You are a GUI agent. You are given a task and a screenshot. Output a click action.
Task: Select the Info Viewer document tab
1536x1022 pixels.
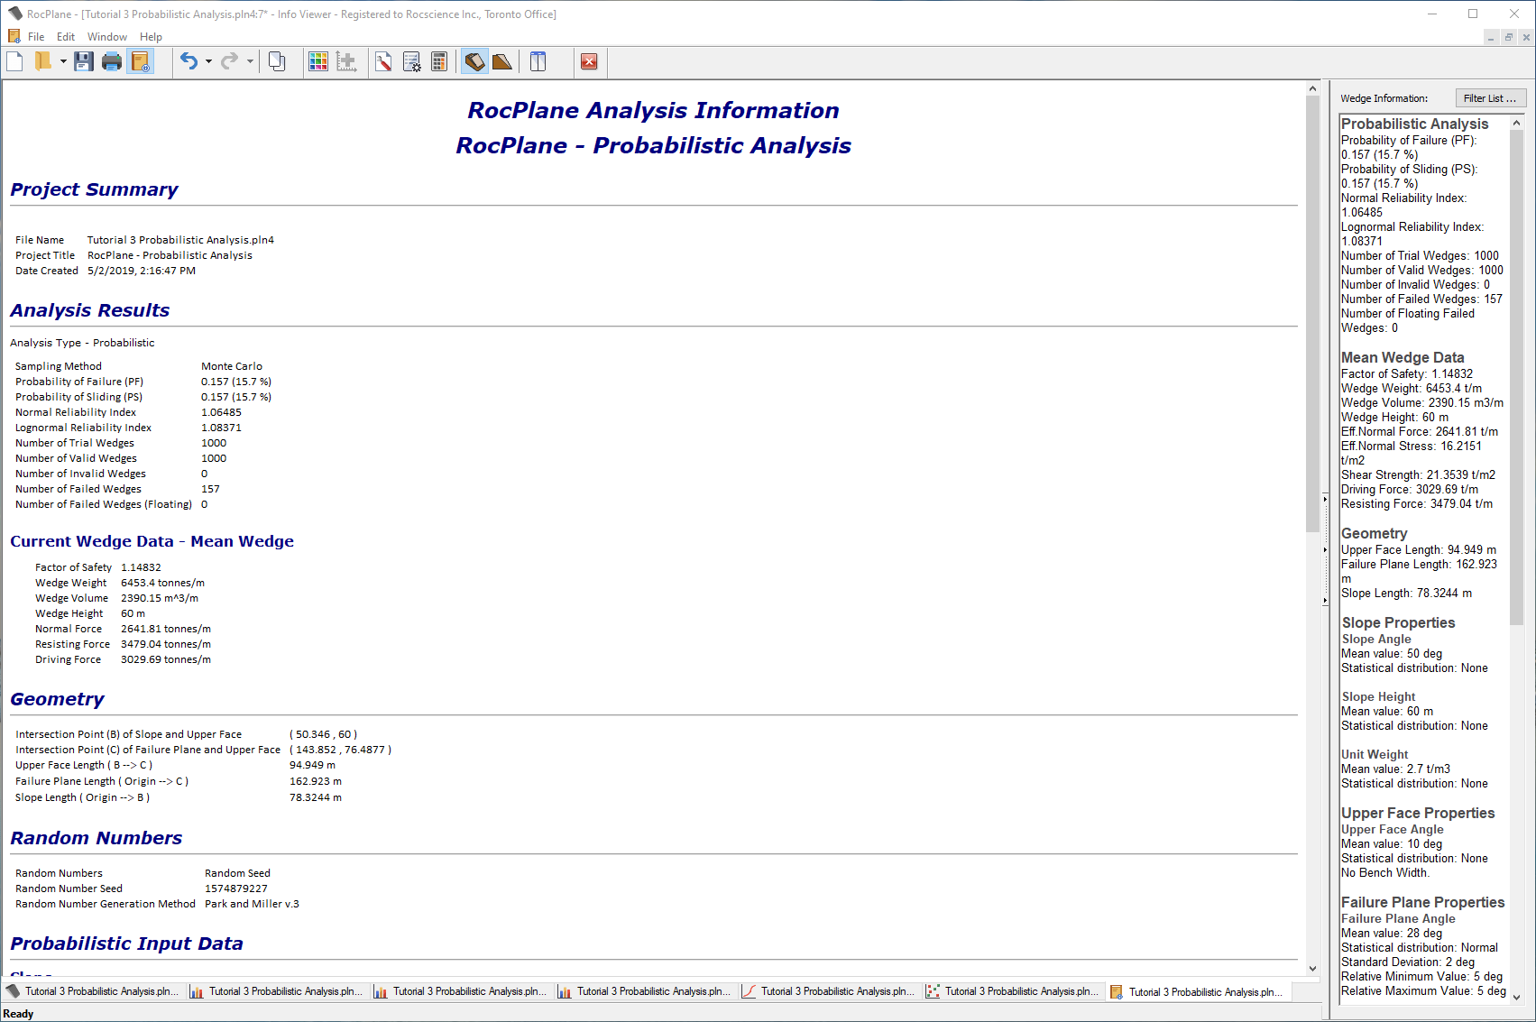1197,991
